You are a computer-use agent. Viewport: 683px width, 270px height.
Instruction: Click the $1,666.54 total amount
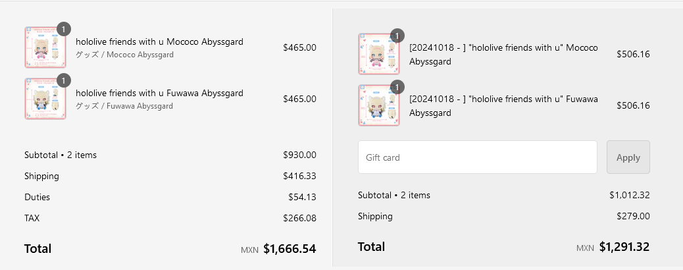[290, 248]
